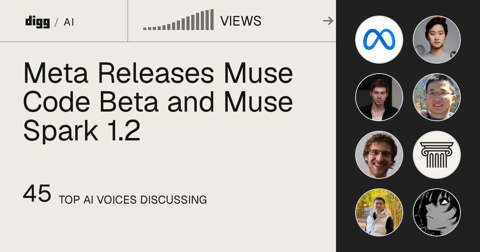Click the black-and-white anime character avatar

pyautogui.click(x=437, y=212)
